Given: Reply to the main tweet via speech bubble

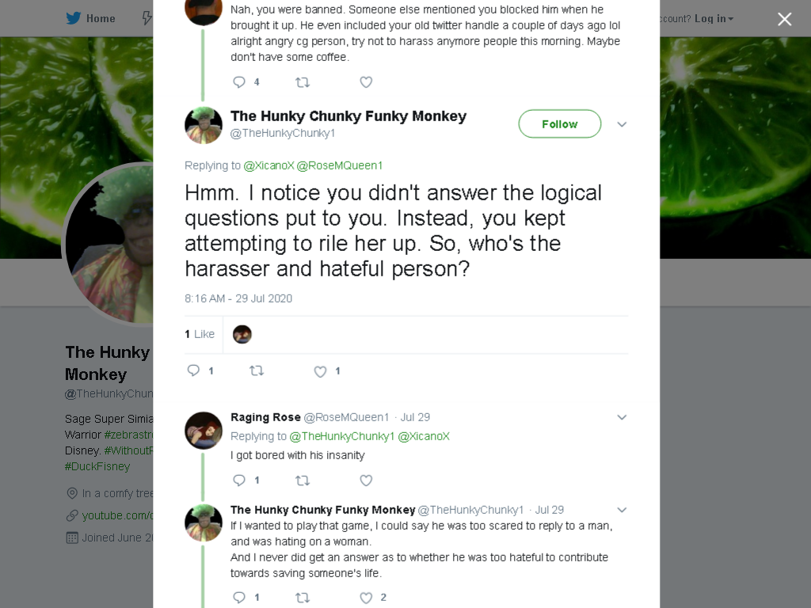Looking at the screenshot, I should [x=193, y=370].
